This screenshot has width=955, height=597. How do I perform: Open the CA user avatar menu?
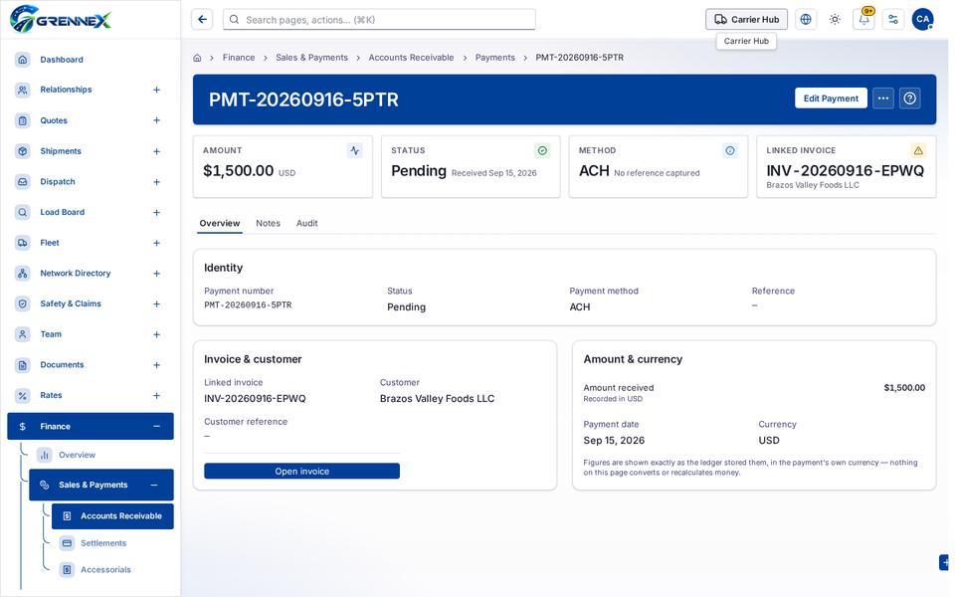click(x=923, y=20)
